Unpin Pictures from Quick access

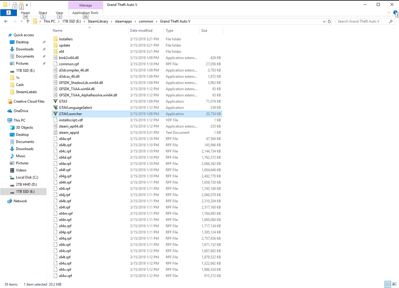tap(44, 63)
